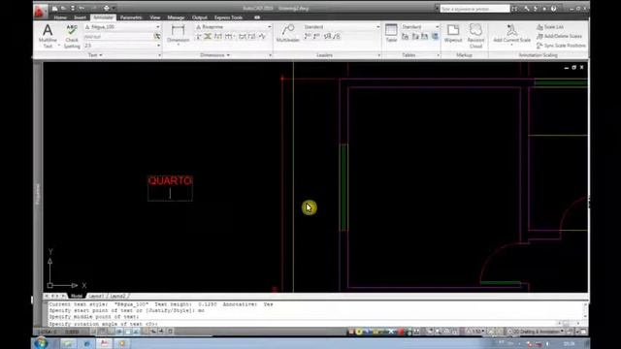
Task: Switch to the View ribbon tab
Action: click(155, 17)
